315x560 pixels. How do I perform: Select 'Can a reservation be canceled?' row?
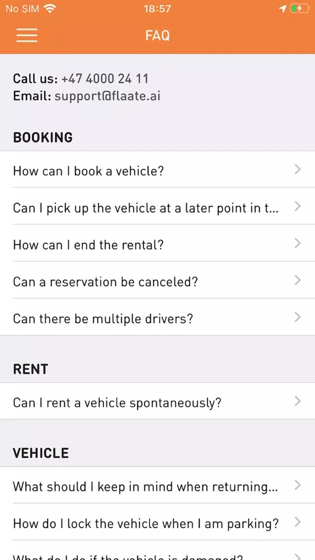(157, 281)
